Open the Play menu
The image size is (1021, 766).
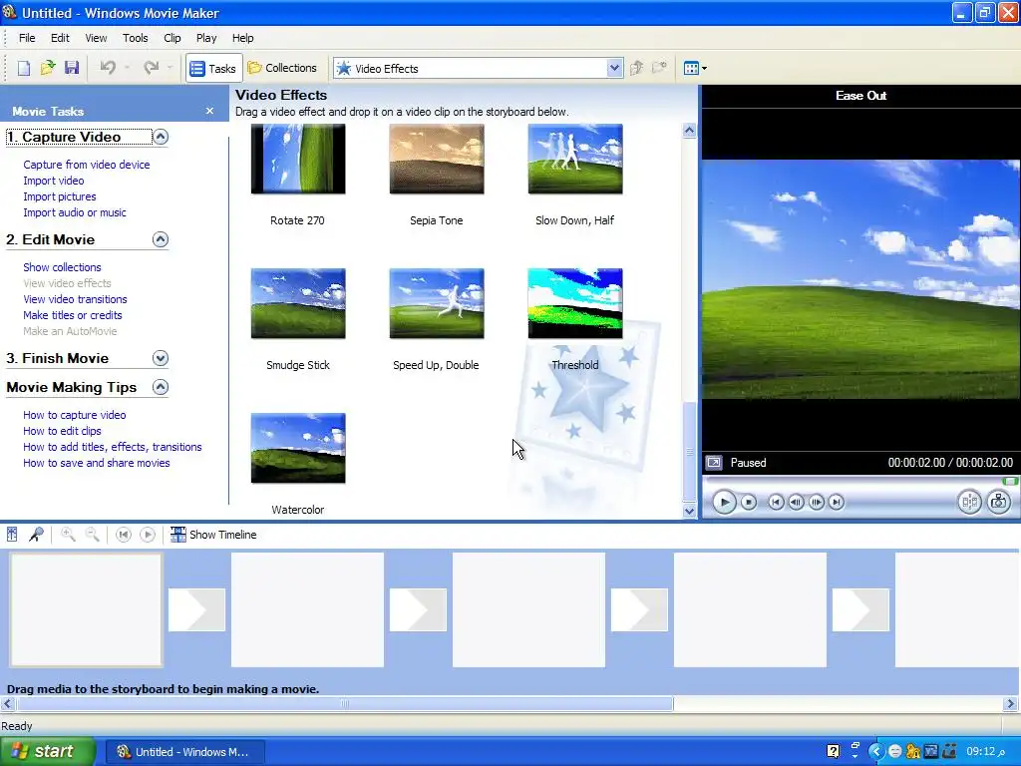(206, 38)
